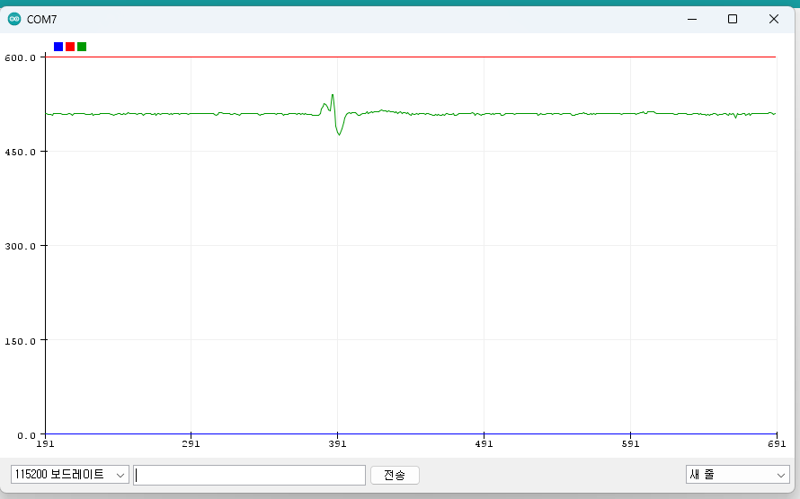Click the 291 x-axis label
Image resolution: width=800 pixels, height=499 pixels.
191,444
